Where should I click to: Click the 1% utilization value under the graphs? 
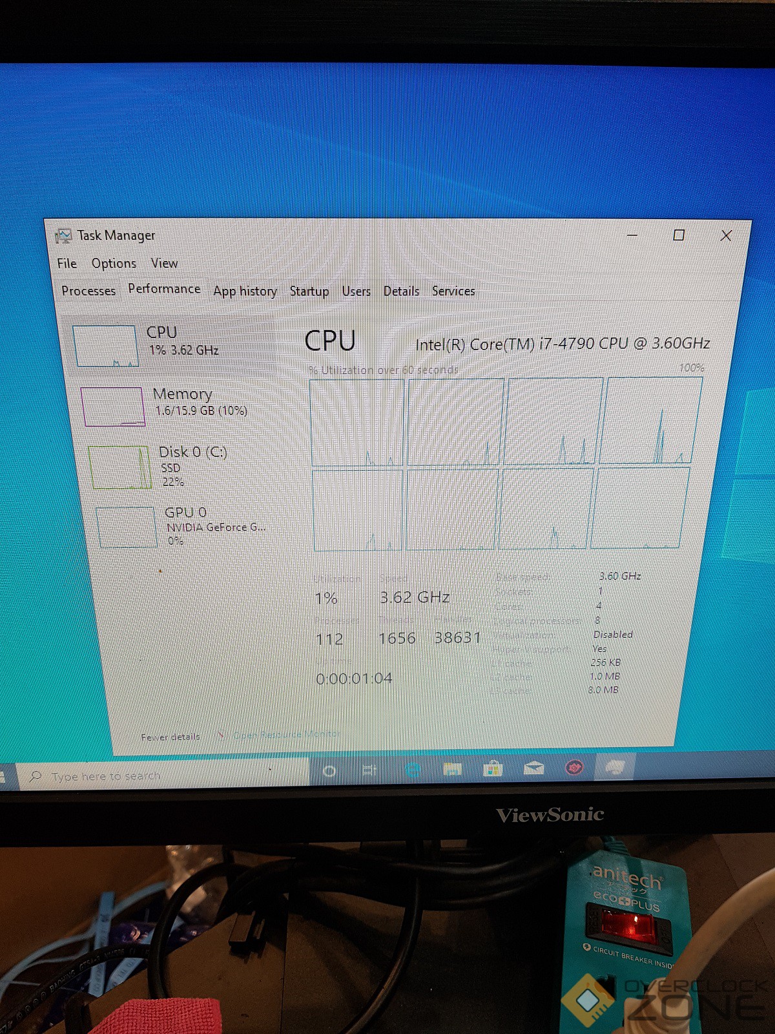[326, 598]
